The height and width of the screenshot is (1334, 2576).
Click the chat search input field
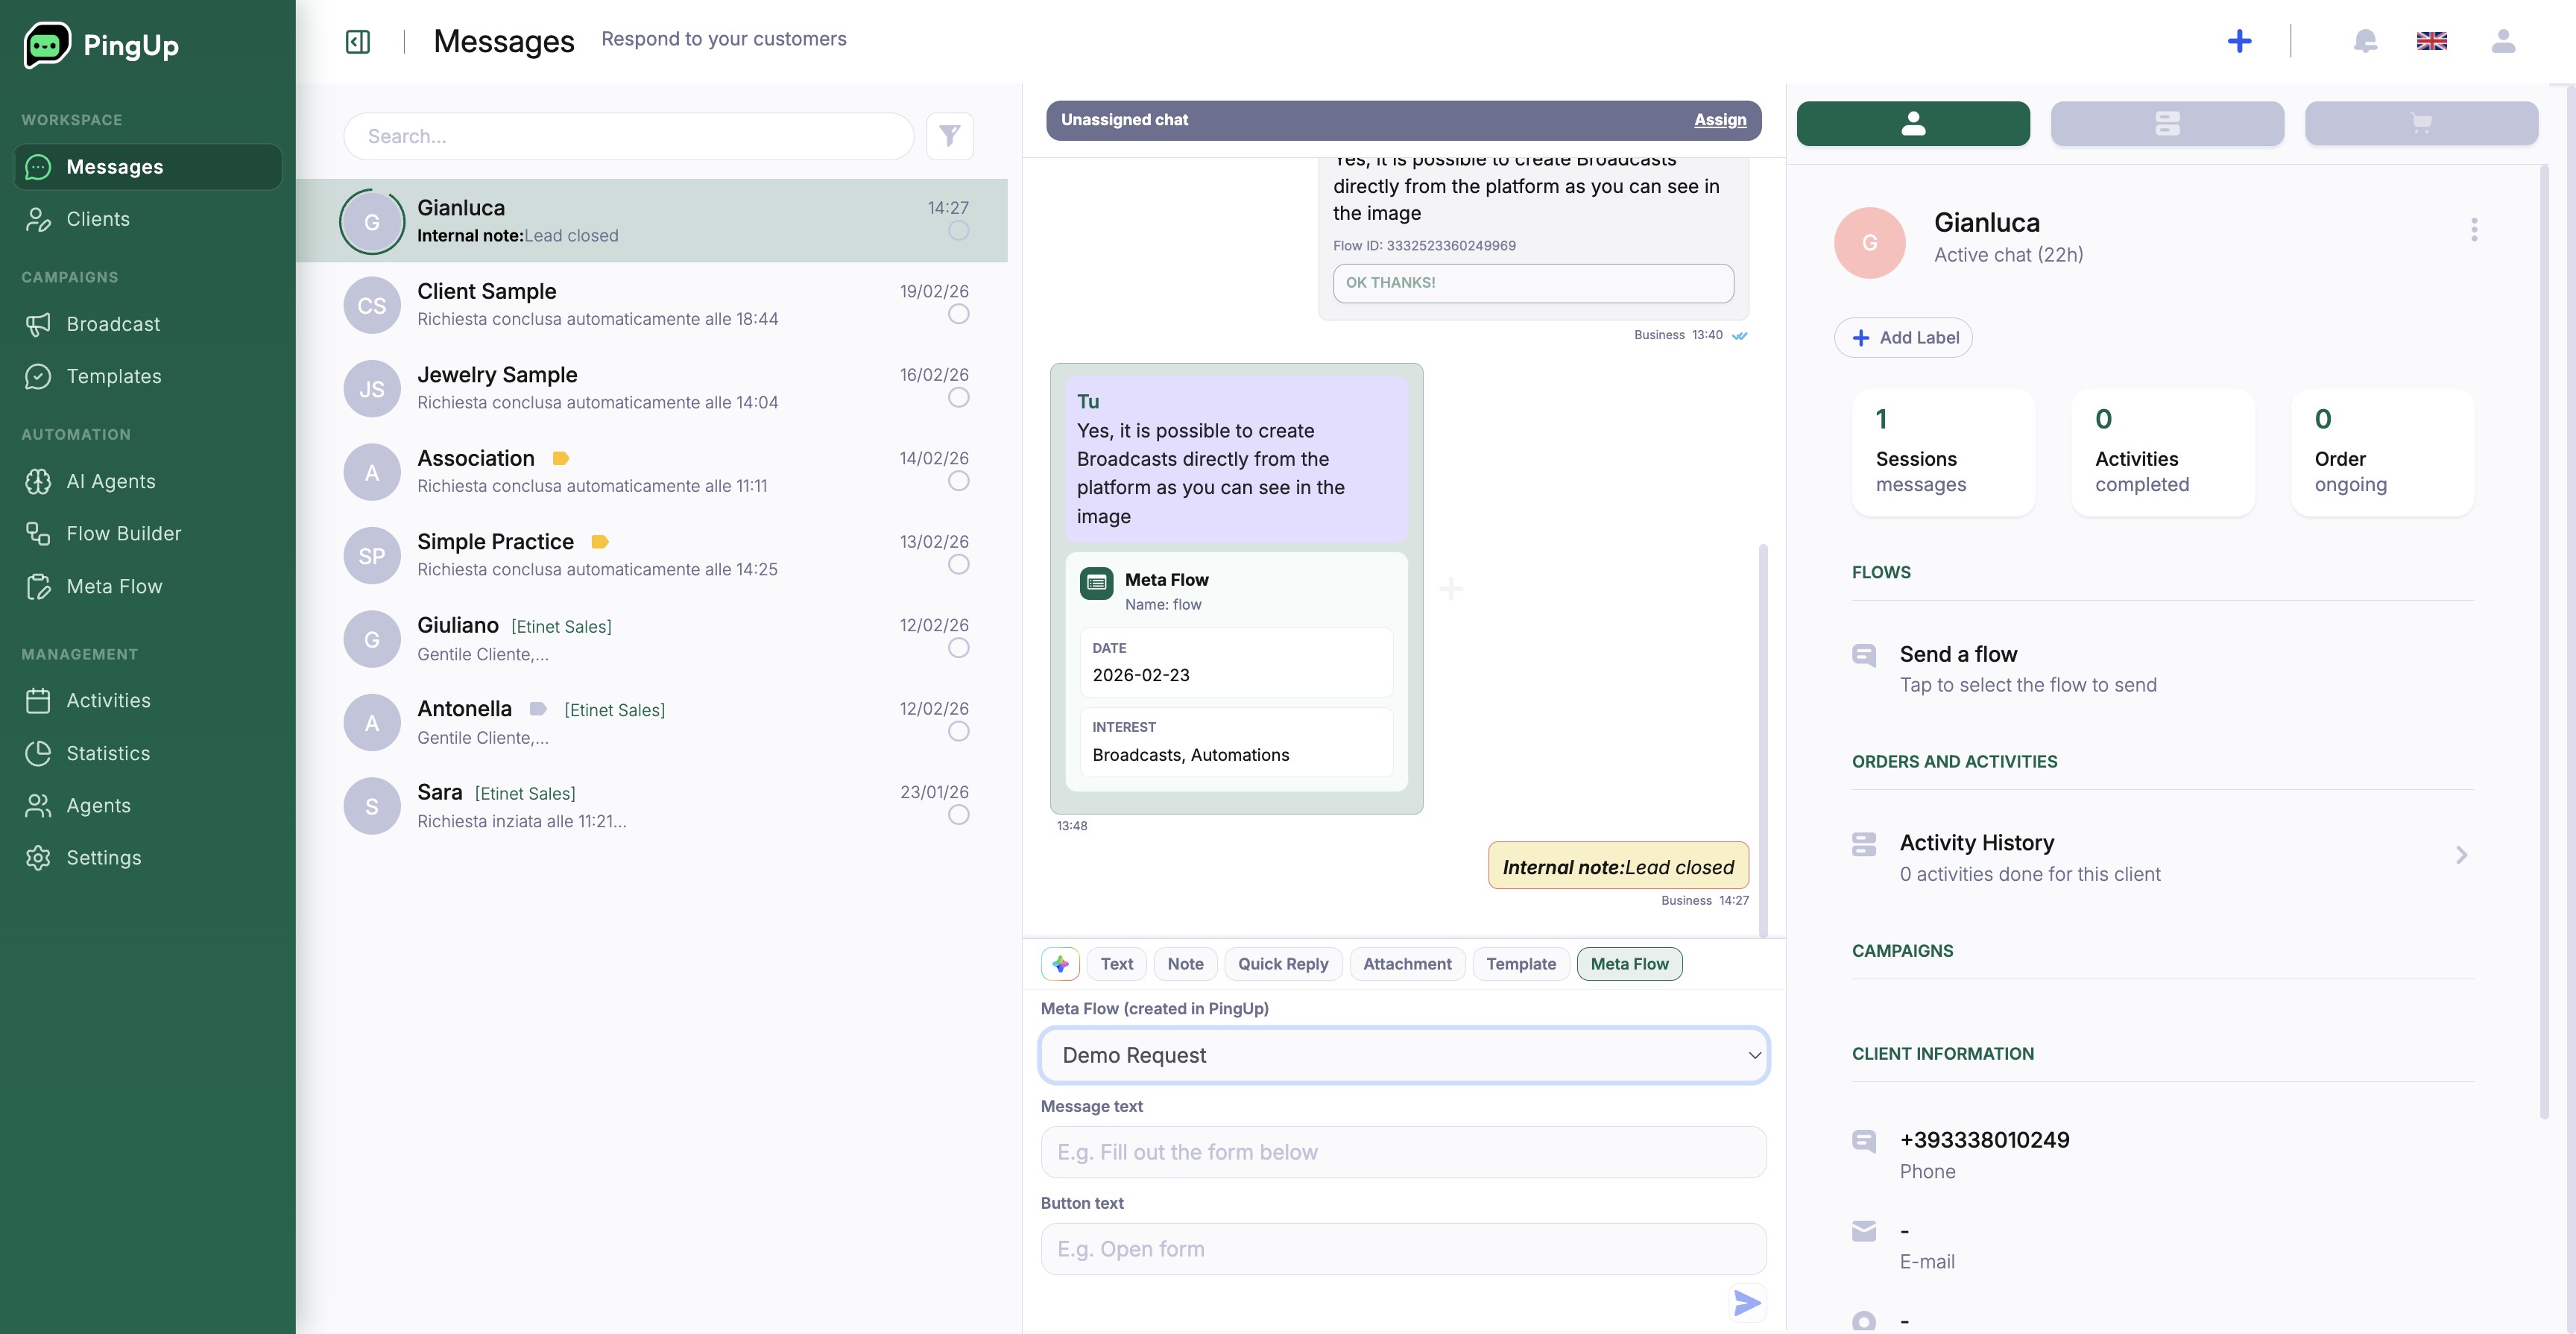[628, 136]
